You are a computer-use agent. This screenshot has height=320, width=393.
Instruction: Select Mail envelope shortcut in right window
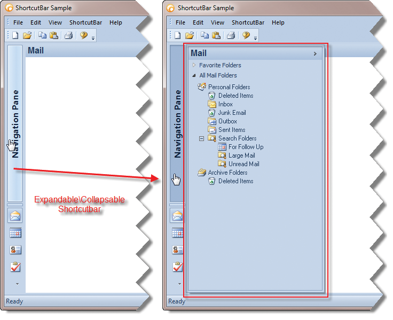click(x=177, y=215)
